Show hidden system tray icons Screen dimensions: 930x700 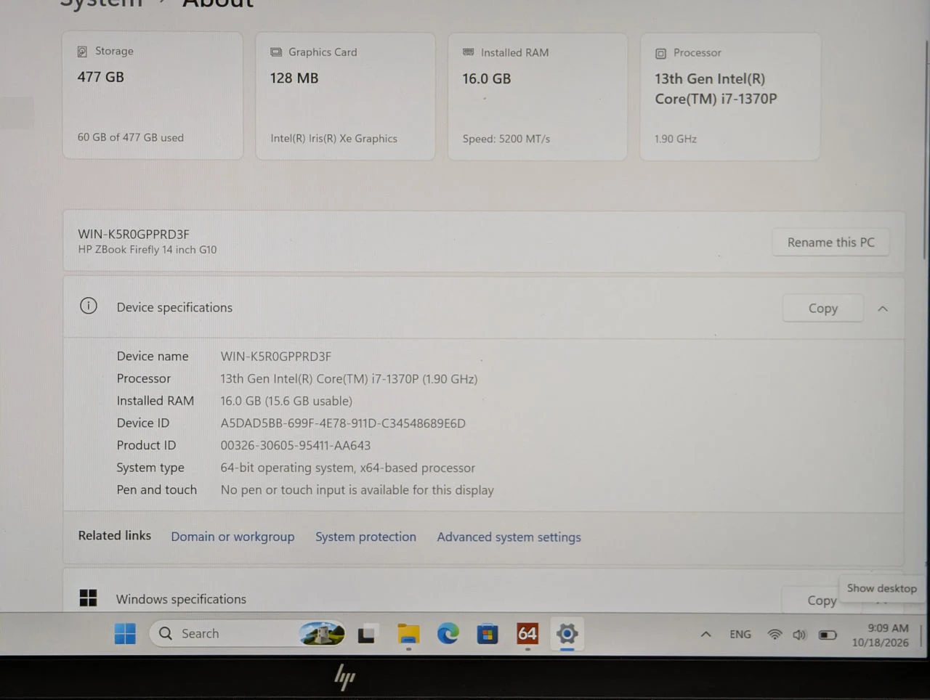(x=705, y=634)
